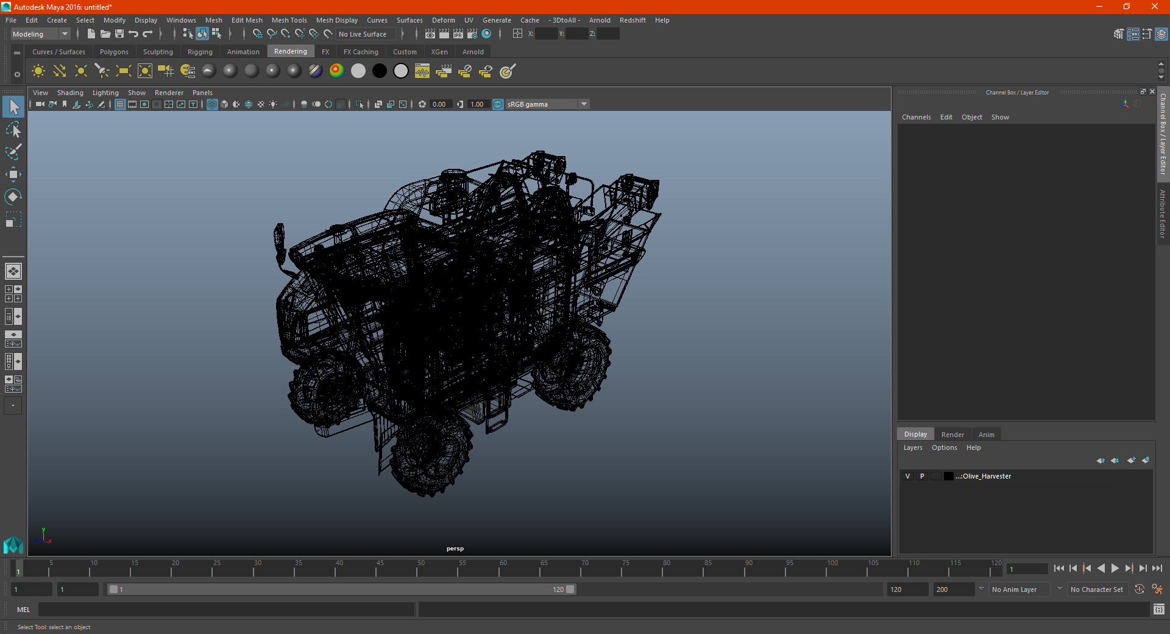Viewport: 1170px width, 634px height.
Task: Click the Open Scene folder icon
Action: [x=105, y=34]
